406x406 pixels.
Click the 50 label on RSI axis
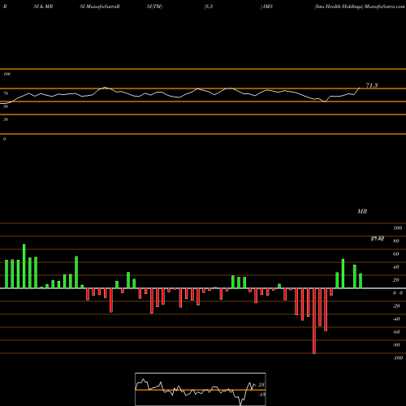point(6,106)
